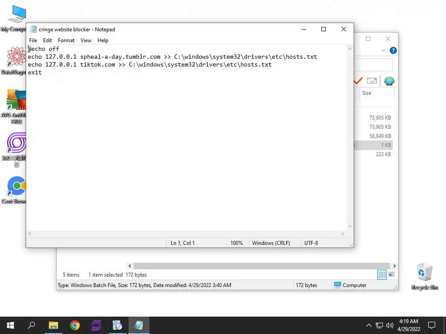Screen dimensions: 446x334
Task: Select the file row showing 222 KB
Action: [373, 154]
